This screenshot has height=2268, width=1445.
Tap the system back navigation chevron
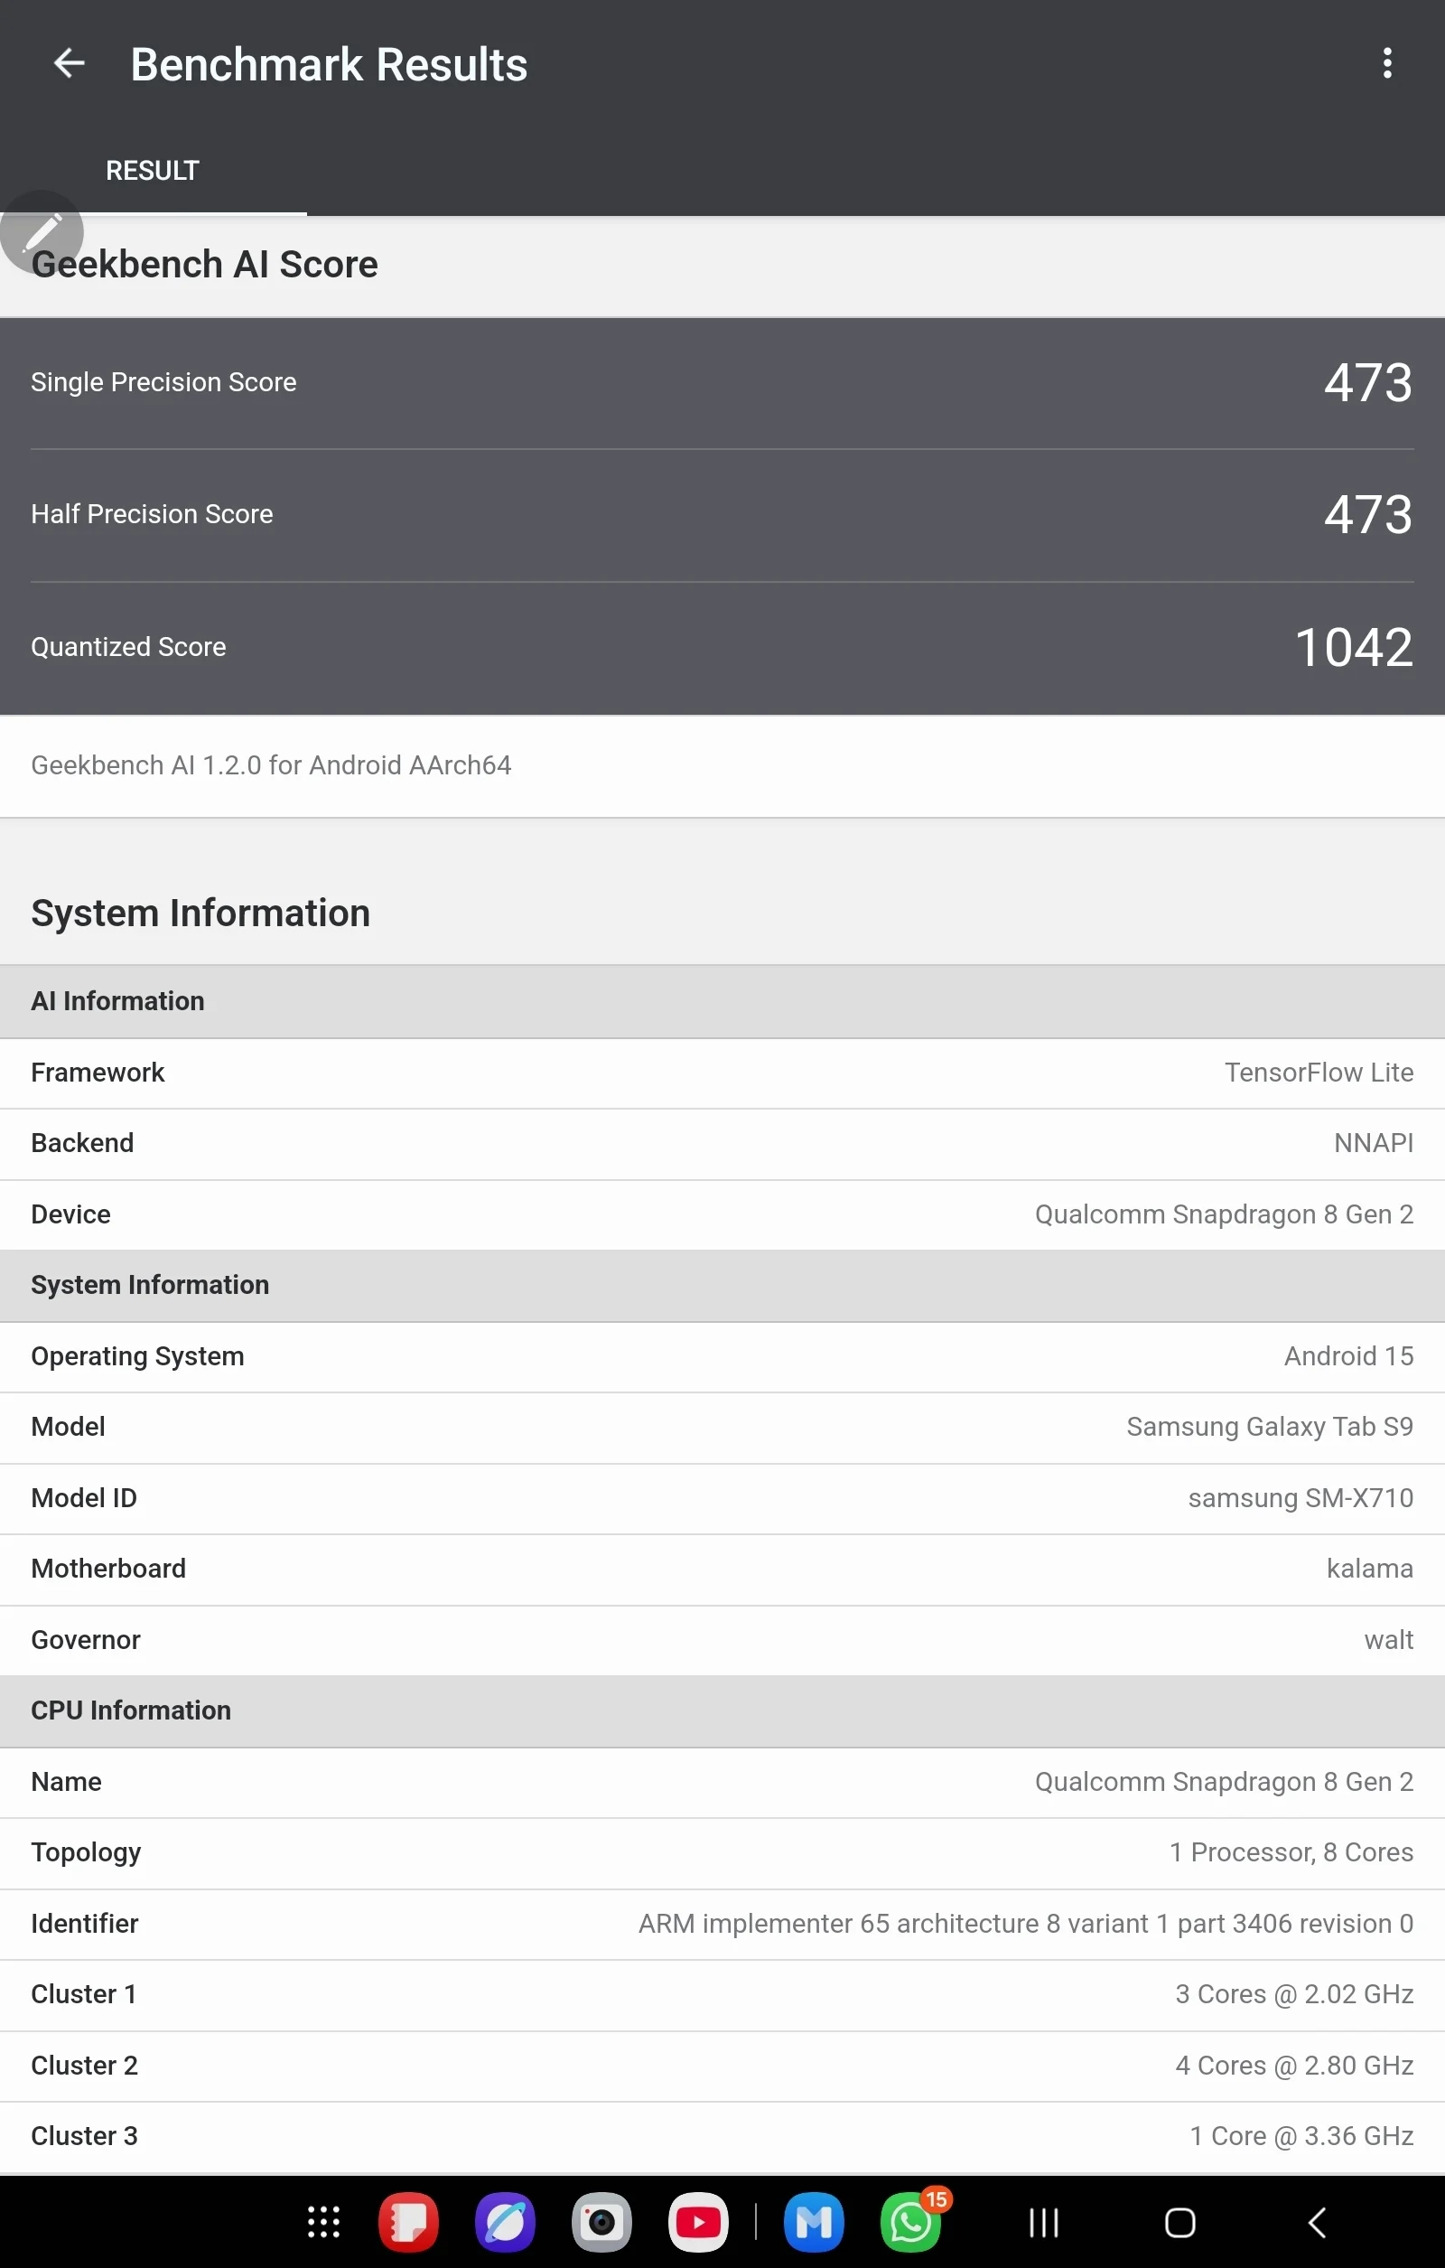point(1317,2222)
